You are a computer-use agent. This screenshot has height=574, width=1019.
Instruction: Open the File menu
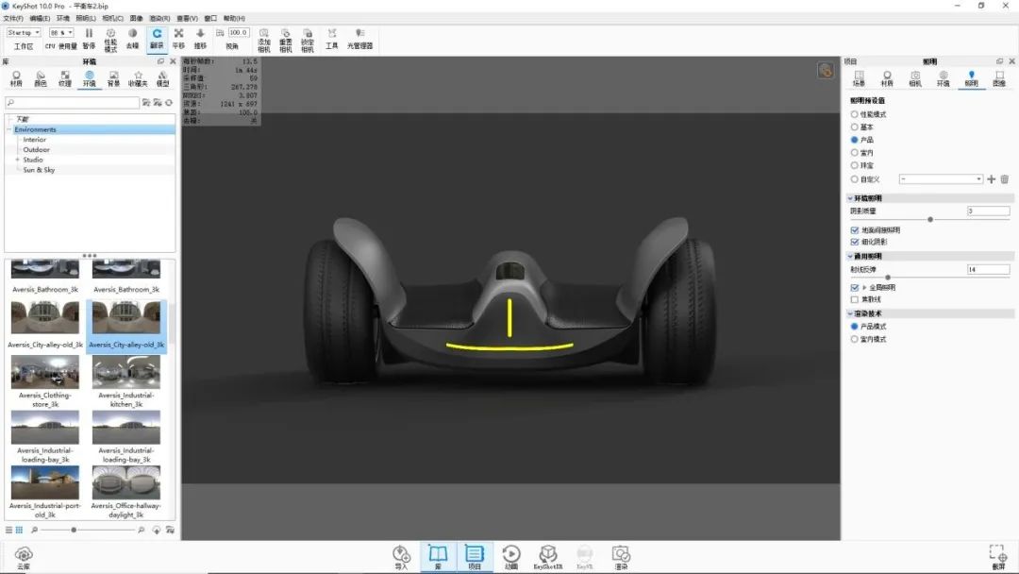click(13, 18)
